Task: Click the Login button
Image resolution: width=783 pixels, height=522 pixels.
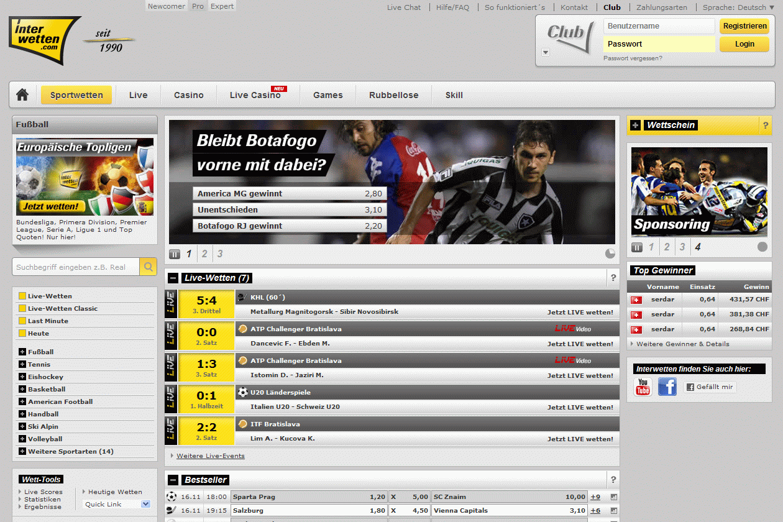Action: [x=744, y=44]
